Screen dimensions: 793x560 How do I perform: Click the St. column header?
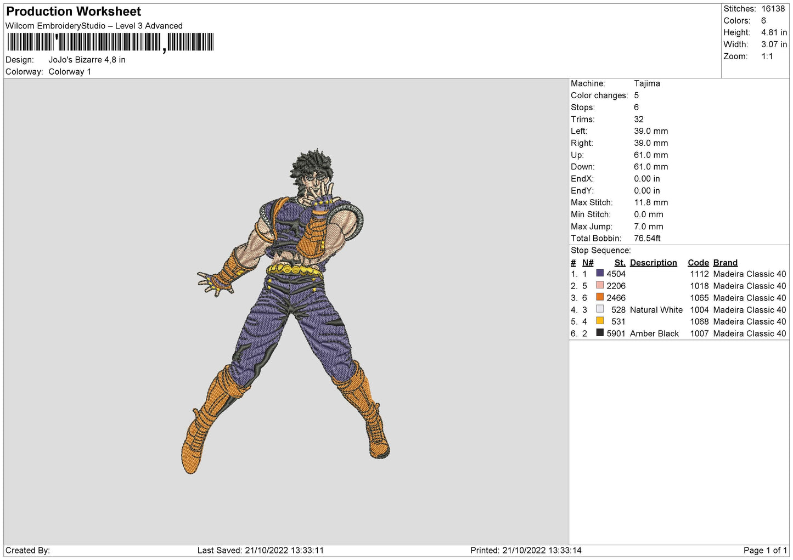620,263
